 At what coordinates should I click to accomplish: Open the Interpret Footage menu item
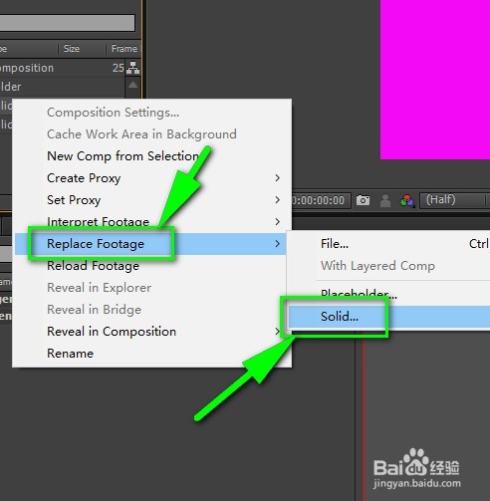(x=99, y=222)
